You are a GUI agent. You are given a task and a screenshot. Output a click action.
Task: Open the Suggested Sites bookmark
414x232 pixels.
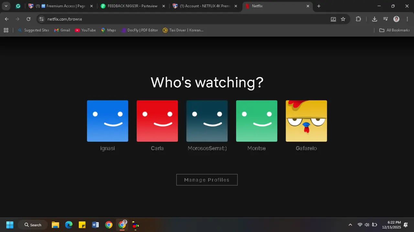point(34,30)
